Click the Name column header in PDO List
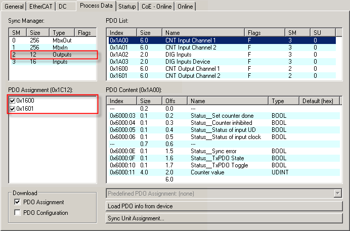Viewport: 350px width, 231px height. (x=203, y=32)
